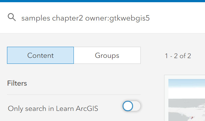Click the blue header bar at top
The width and height of the screenshot is (205, 121).
(102, 1)
